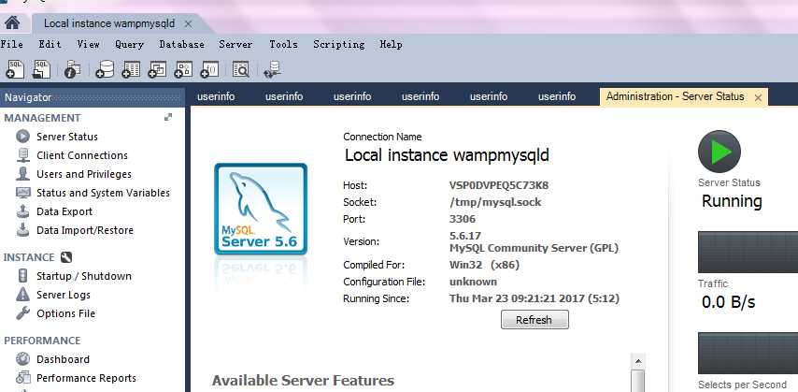Expand the MANAGEMENT section with arrow icon
This screenshot has width=798, height=392.
click(x=168, y=117)
